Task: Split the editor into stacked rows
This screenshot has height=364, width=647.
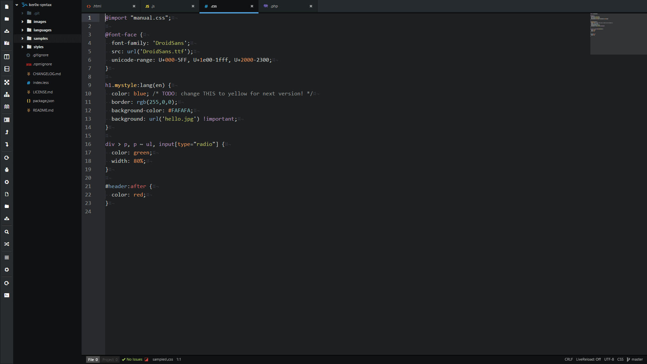Action: coord(7,69)
